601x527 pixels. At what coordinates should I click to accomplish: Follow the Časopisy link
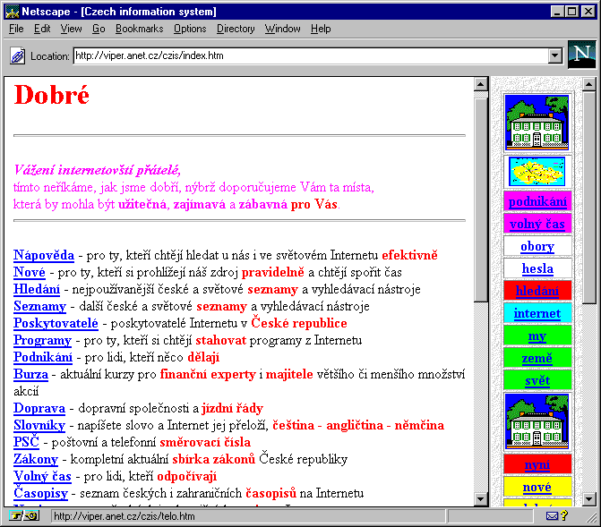(40, 493)
